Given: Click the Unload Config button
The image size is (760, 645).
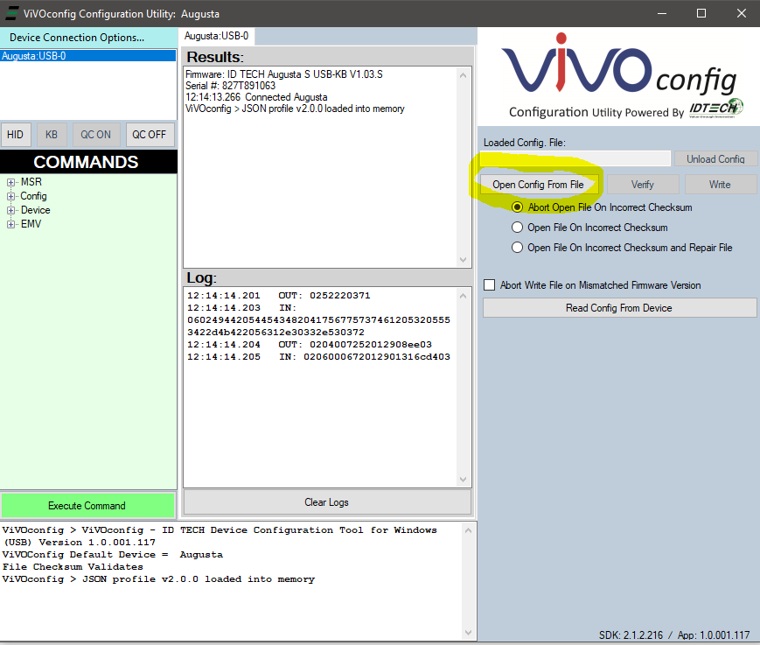Looking at the screenshot, I should [x=715, y=159].
